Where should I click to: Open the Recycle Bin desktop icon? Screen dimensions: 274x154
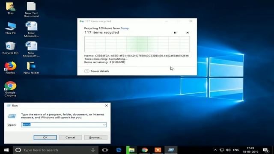pos(10,48)
